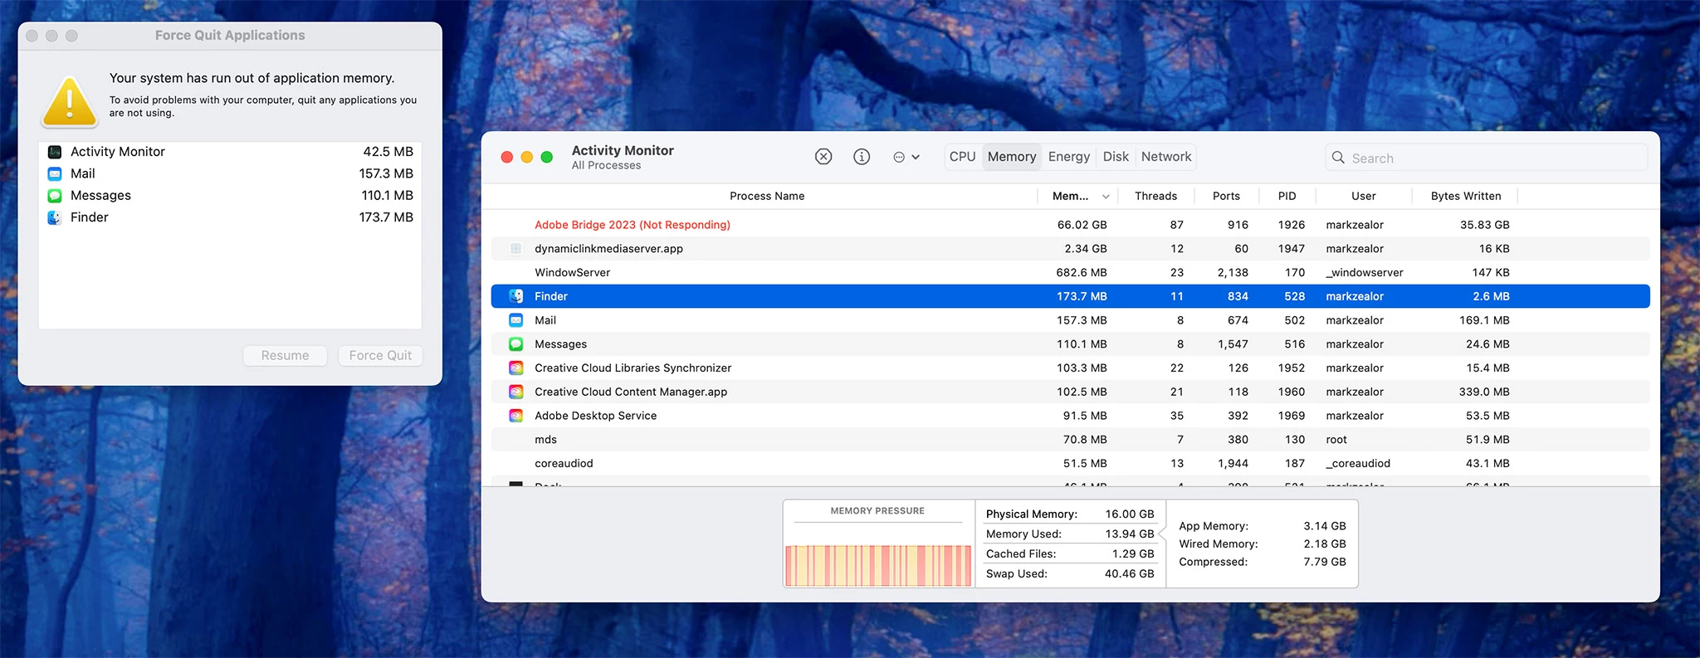Click the Creative Cloud Libraries Synchronizer icon

515,368
